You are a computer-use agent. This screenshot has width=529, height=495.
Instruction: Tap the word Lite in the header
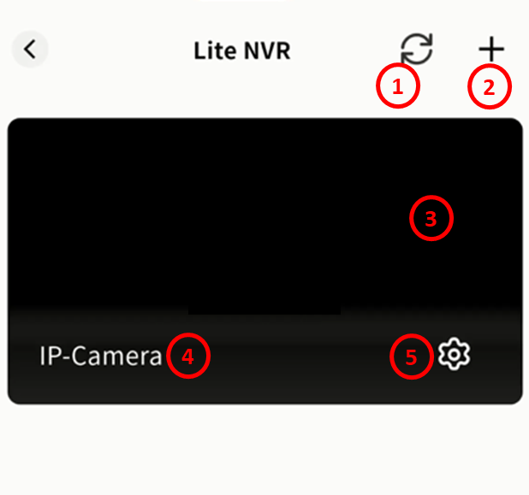215,50
